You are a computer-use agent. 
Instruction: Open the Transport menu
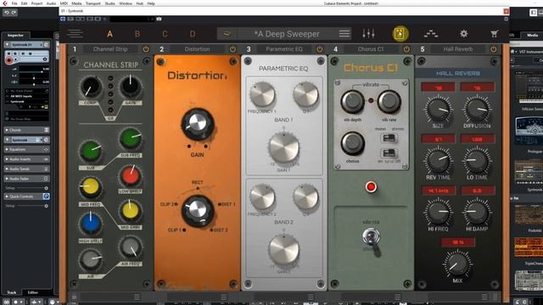coord(92,3)
